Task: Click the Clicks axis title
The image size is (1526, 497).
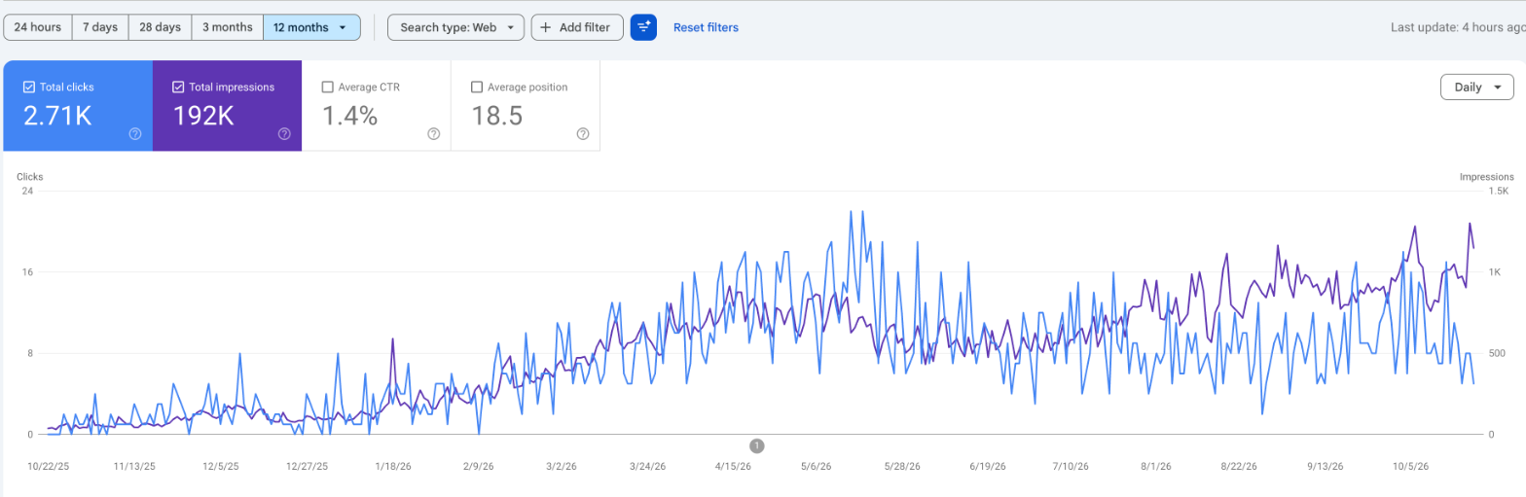Action: 30,177
